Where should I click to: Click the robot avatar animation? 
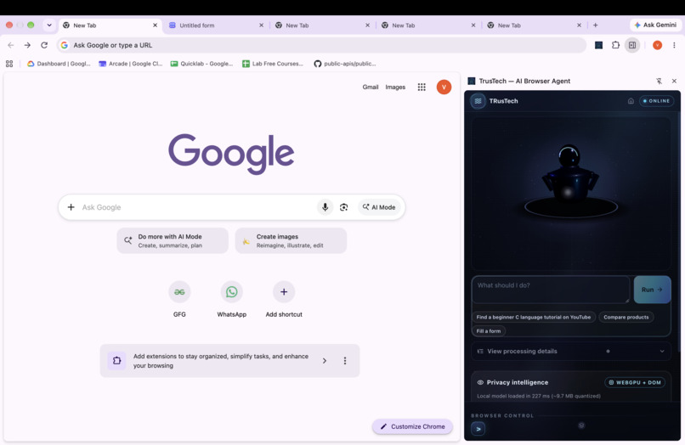(570, 194)
